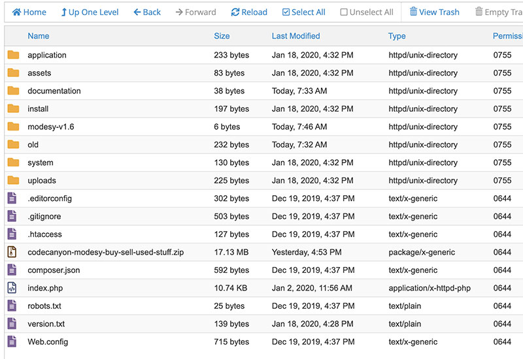The height and width of the screenshot is (359, 523).
Task: Select the composer.json file name
Action: tap(54, 270)
